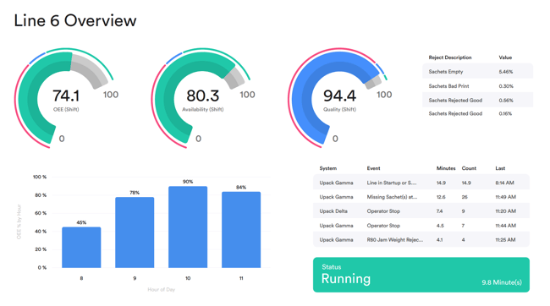Select the Sachets Bad Print row

(x=478, y=86)
